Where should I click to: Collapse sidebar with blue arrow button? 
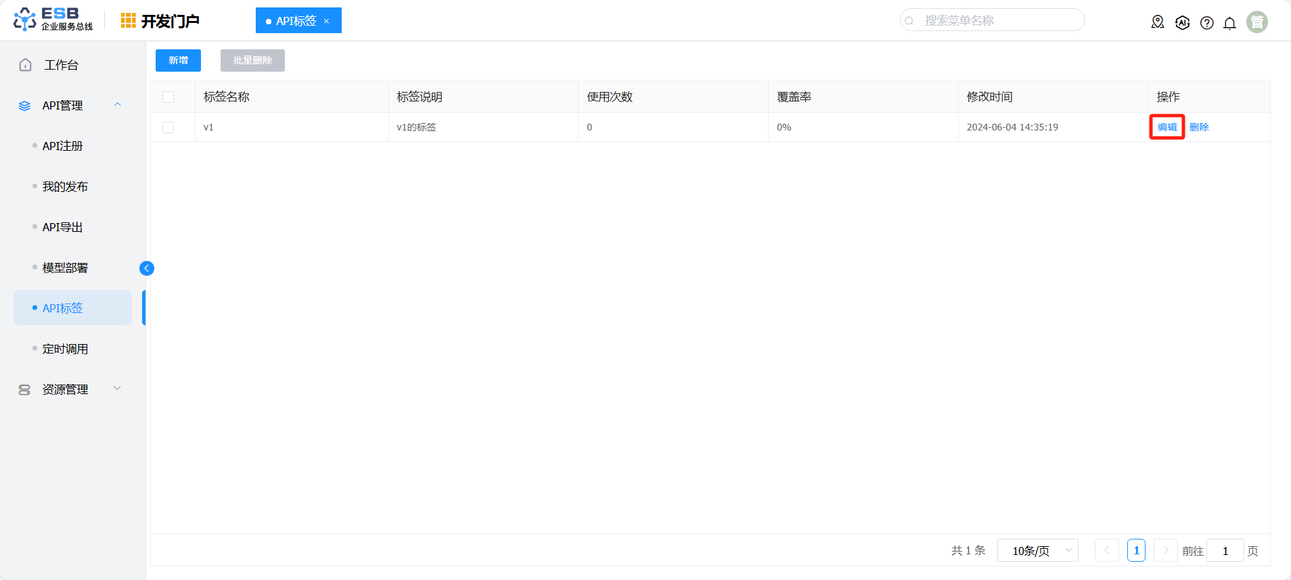[x=147, y=268]
